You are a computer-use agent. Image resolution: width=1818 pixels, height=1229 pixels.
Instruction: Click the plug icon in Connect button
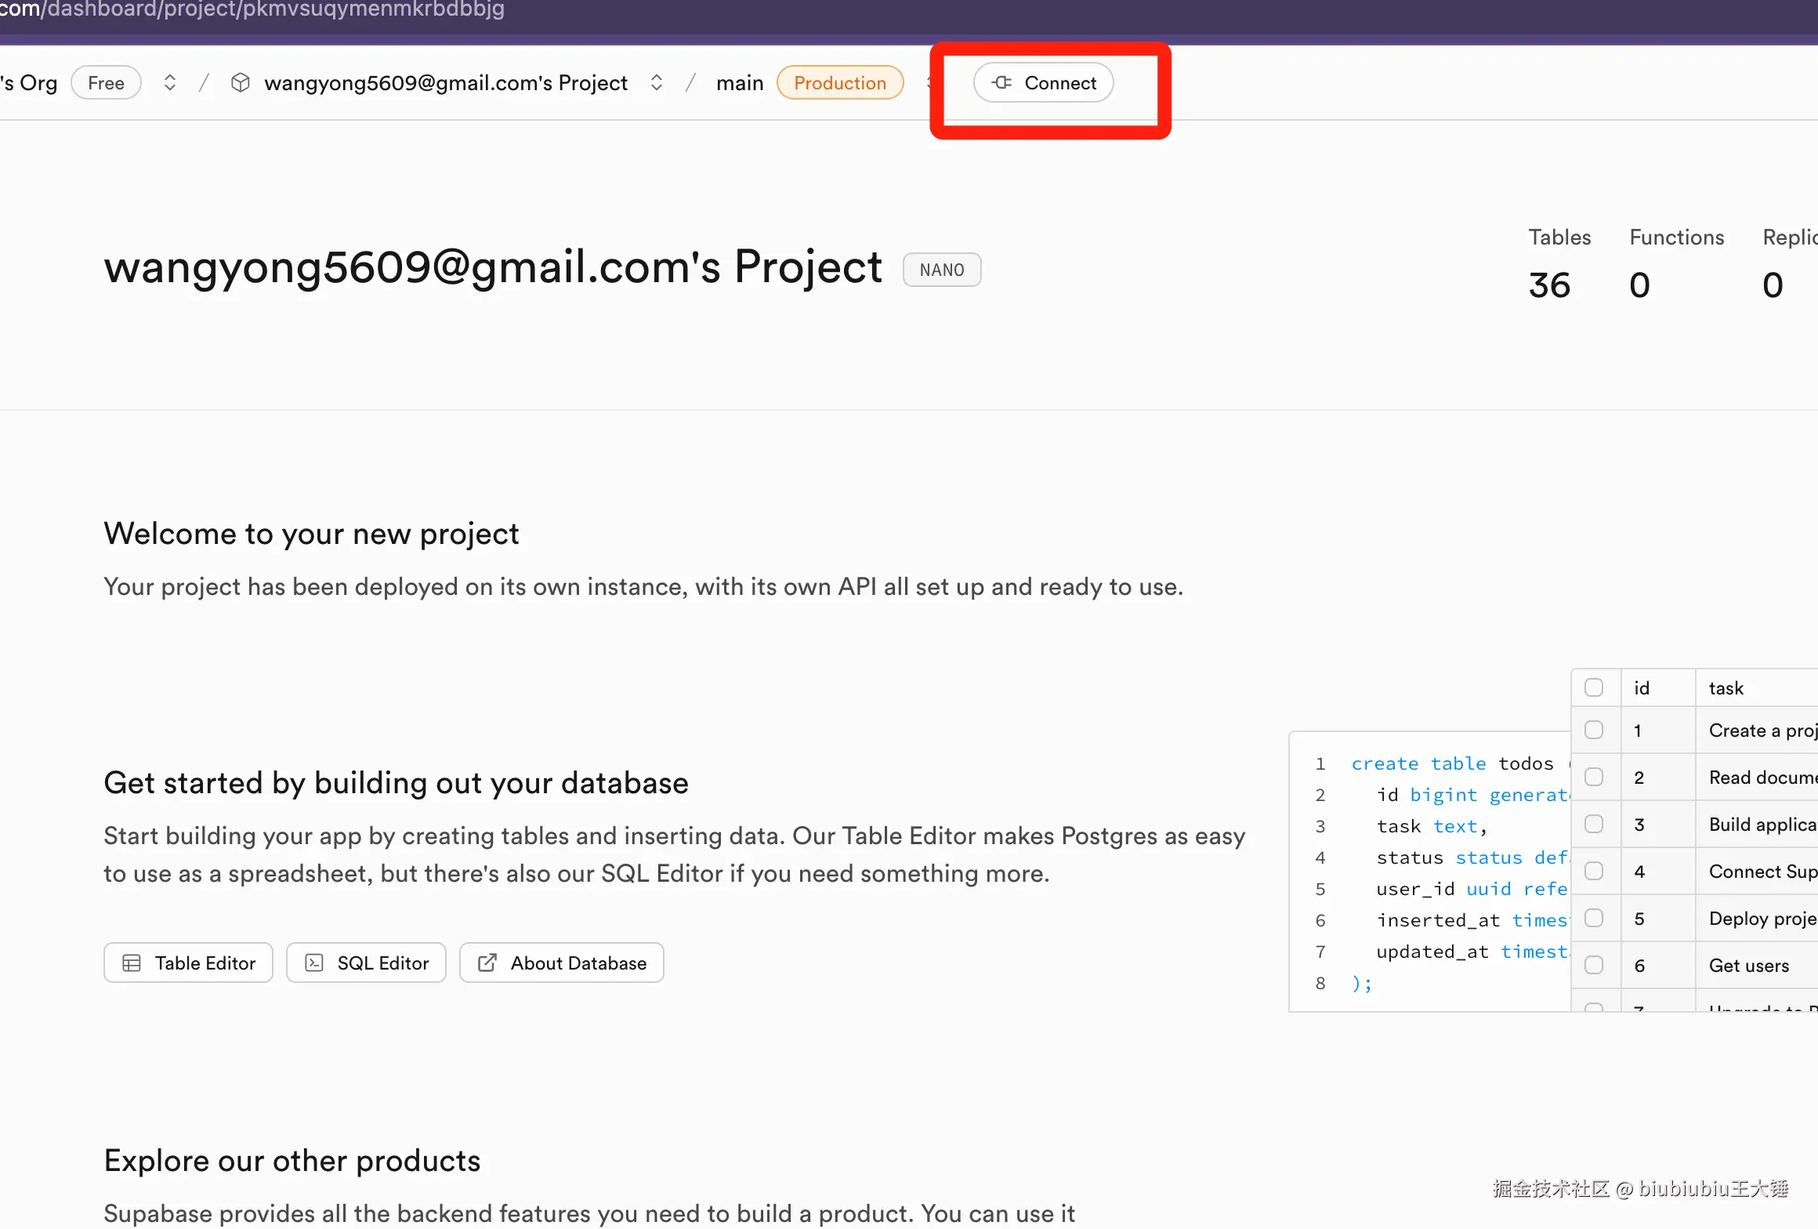1001,82
